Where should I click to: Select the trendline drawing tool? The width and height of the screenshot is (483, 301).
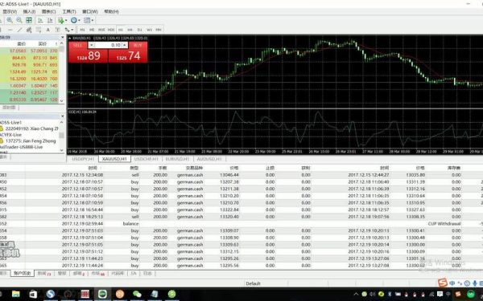[x=19, y=30]
